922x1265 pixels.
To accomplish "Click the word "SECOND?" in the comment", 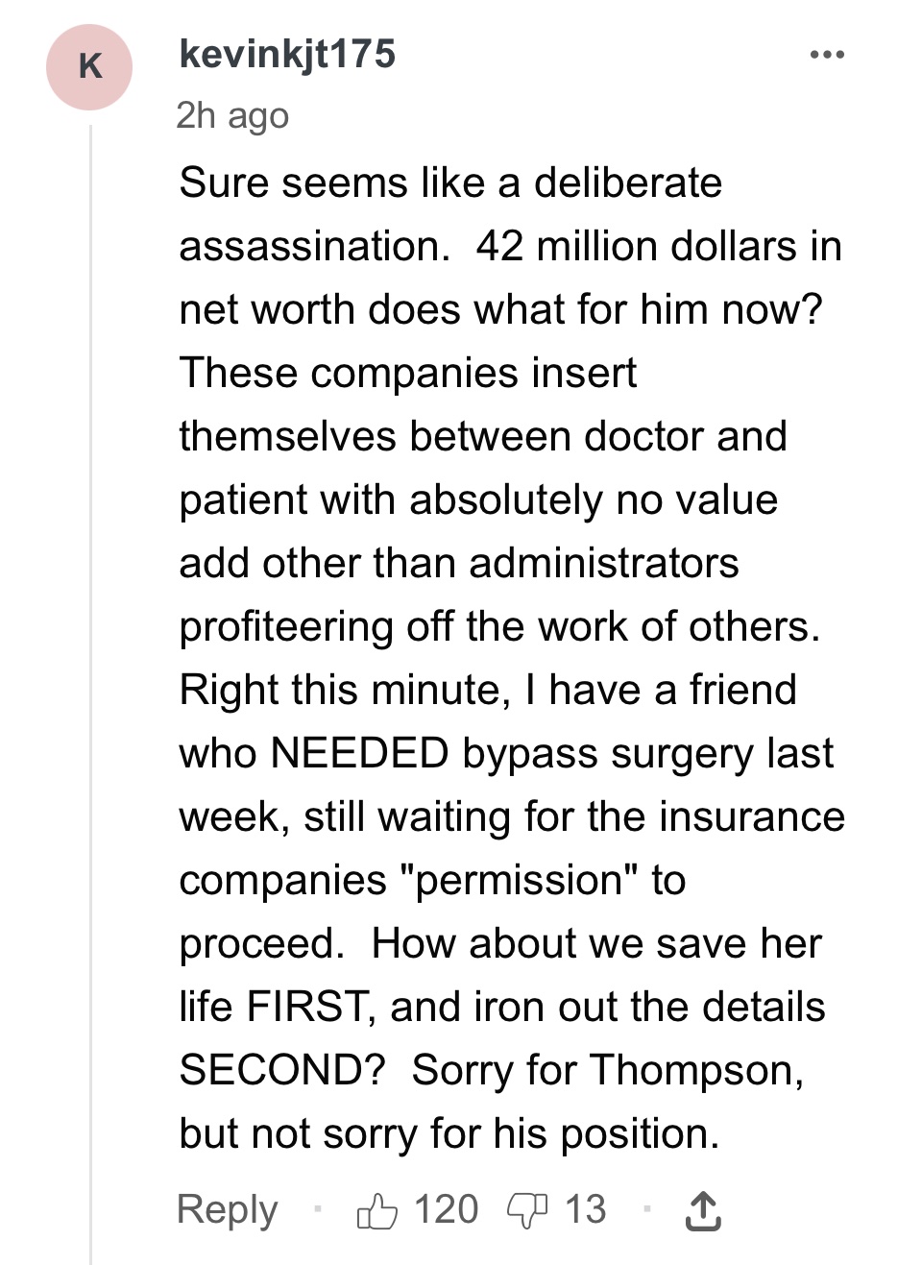I will click(x=282, y=1070).
